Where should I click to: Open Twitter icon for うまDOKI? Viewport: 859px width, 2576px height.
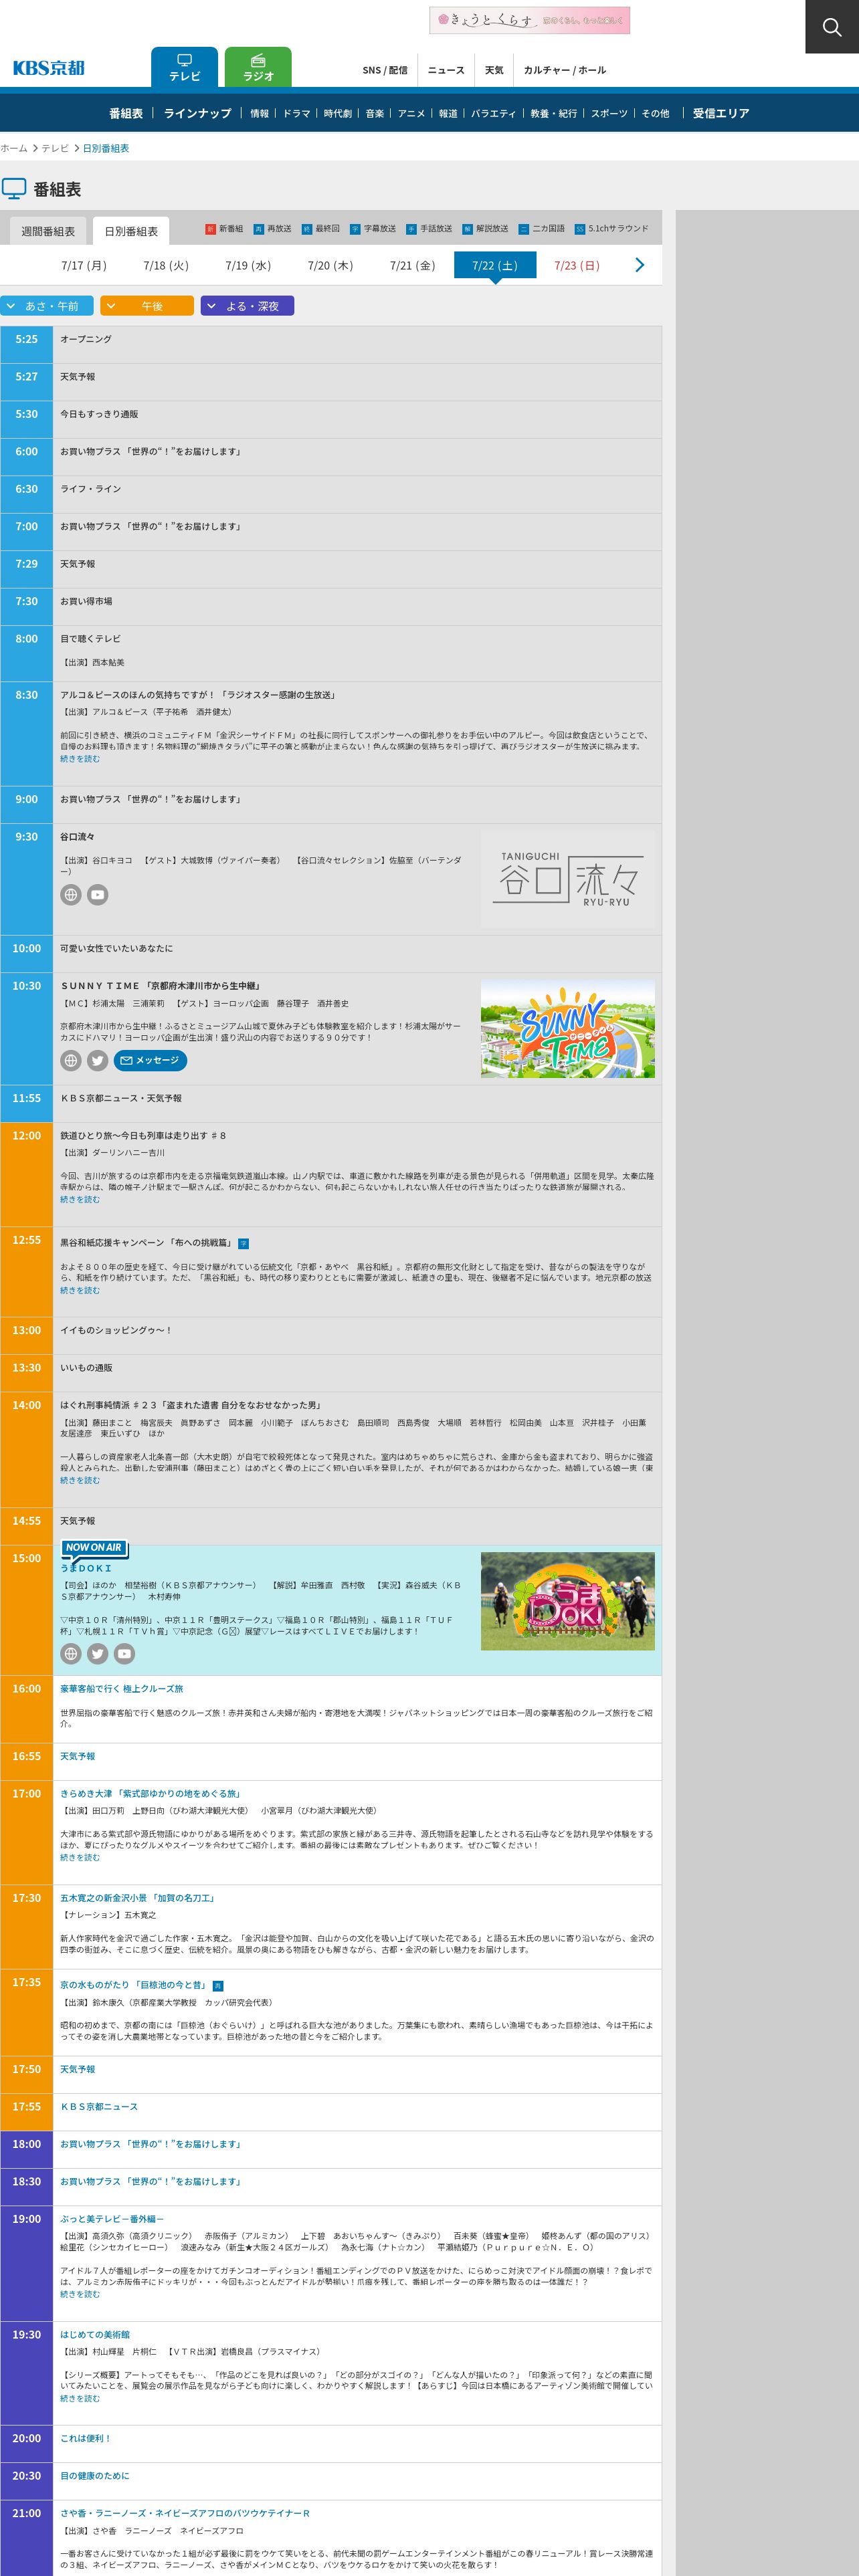(97, 1654)
